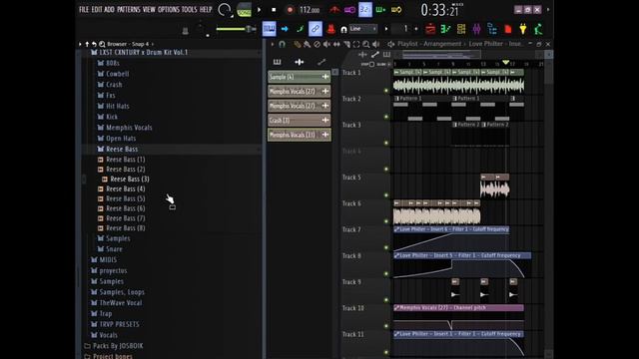
Task: Show patterns piano icon in picker panel
Action: click(x=278, y=62)
